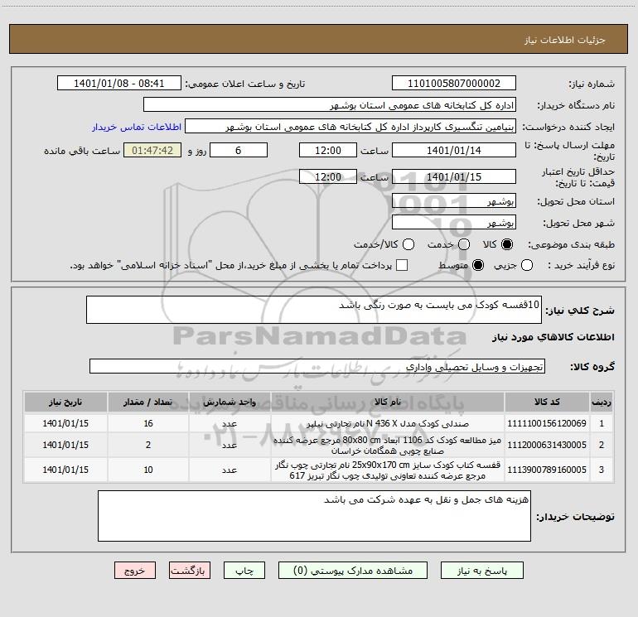Viewport: 638px width, 617px height.
Task: Select the جزیی purchase type radio
Action: (526, 265)
